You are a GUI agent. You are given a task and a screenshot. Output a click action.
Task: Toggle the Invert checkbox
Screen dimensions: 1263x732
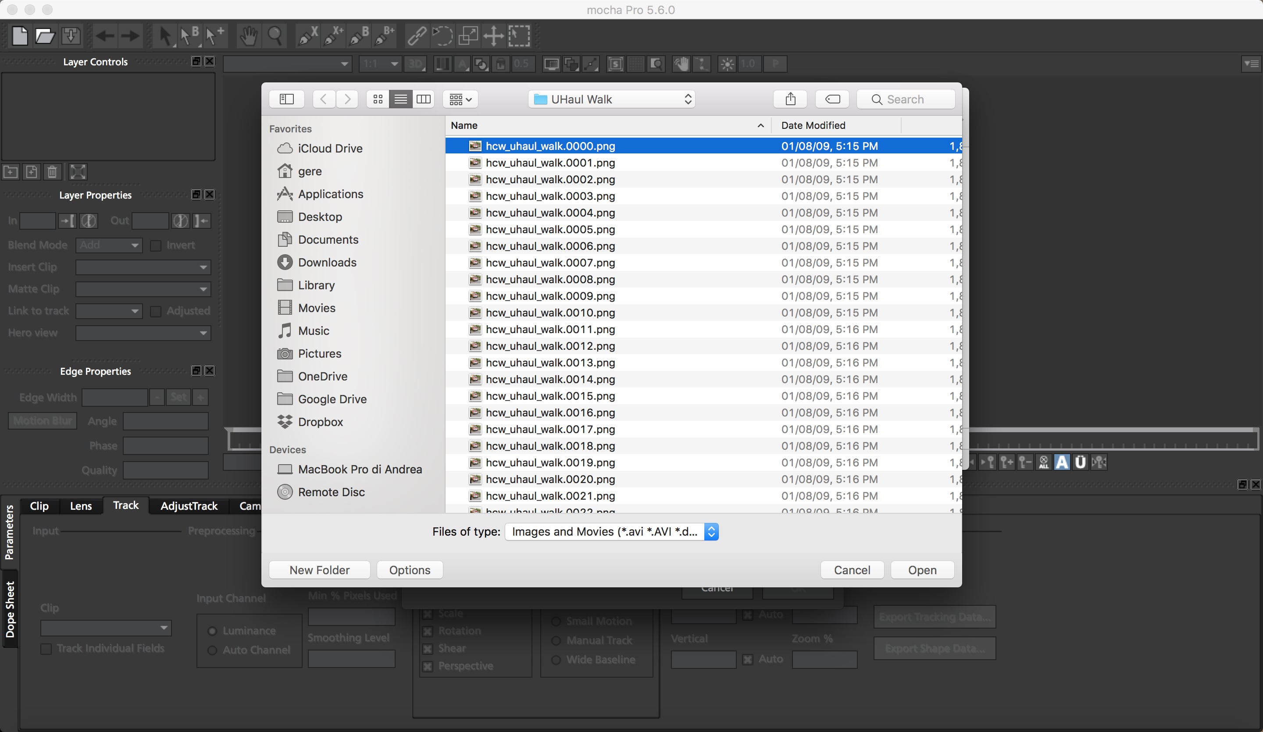pyautogui.click(x=156, y=245)
